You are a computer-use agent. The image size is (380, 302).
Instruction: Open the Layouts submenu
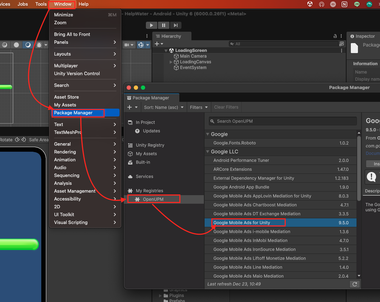[x=85, y=54]
